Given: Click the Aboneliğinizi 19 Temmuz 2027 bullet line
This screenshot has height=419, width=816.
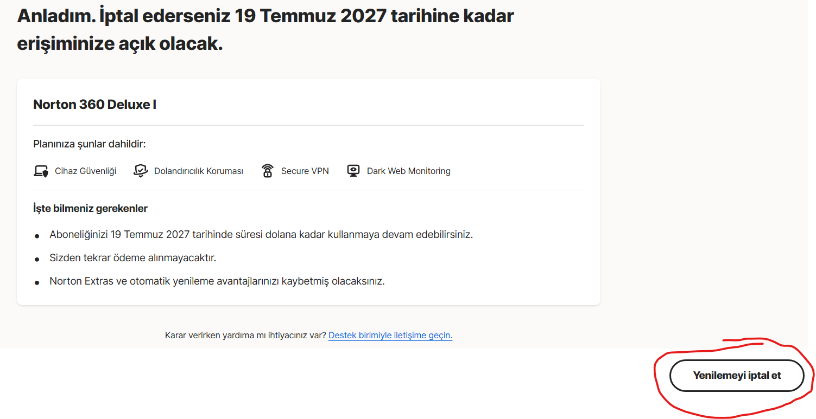Looking at the screenshot, I should click(261, 235).
